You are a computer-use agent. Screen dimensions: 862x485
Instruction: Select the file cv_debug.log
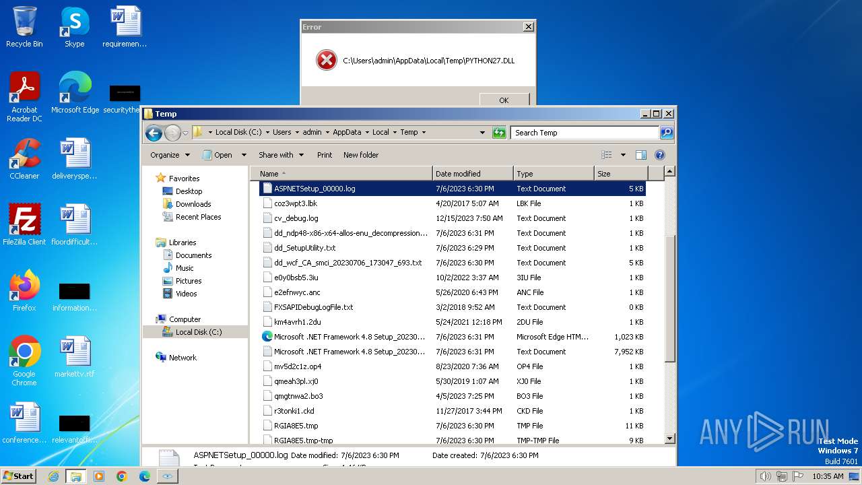(x=452, y=218)
